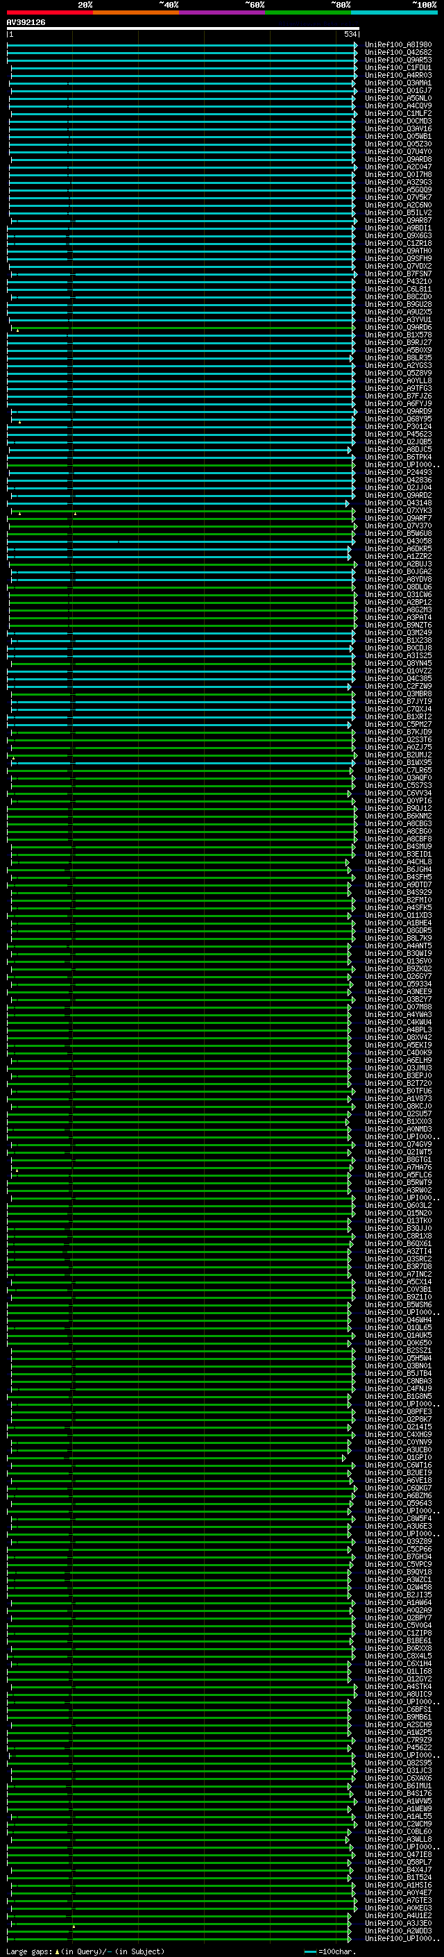Select the UniRef100_B4SFH5 label
This screenshot has height=1957, width=444.
point(398,877)
